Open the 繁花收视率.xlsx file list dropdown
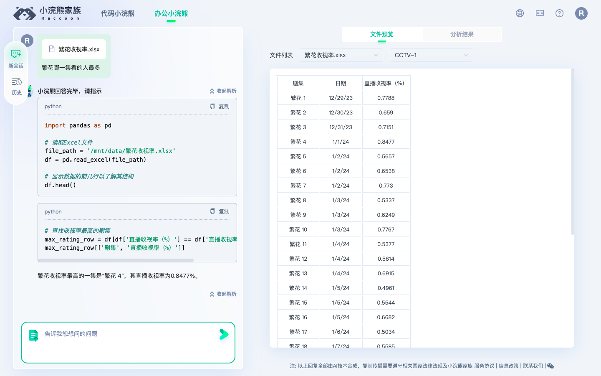 [x=341, y=55]
